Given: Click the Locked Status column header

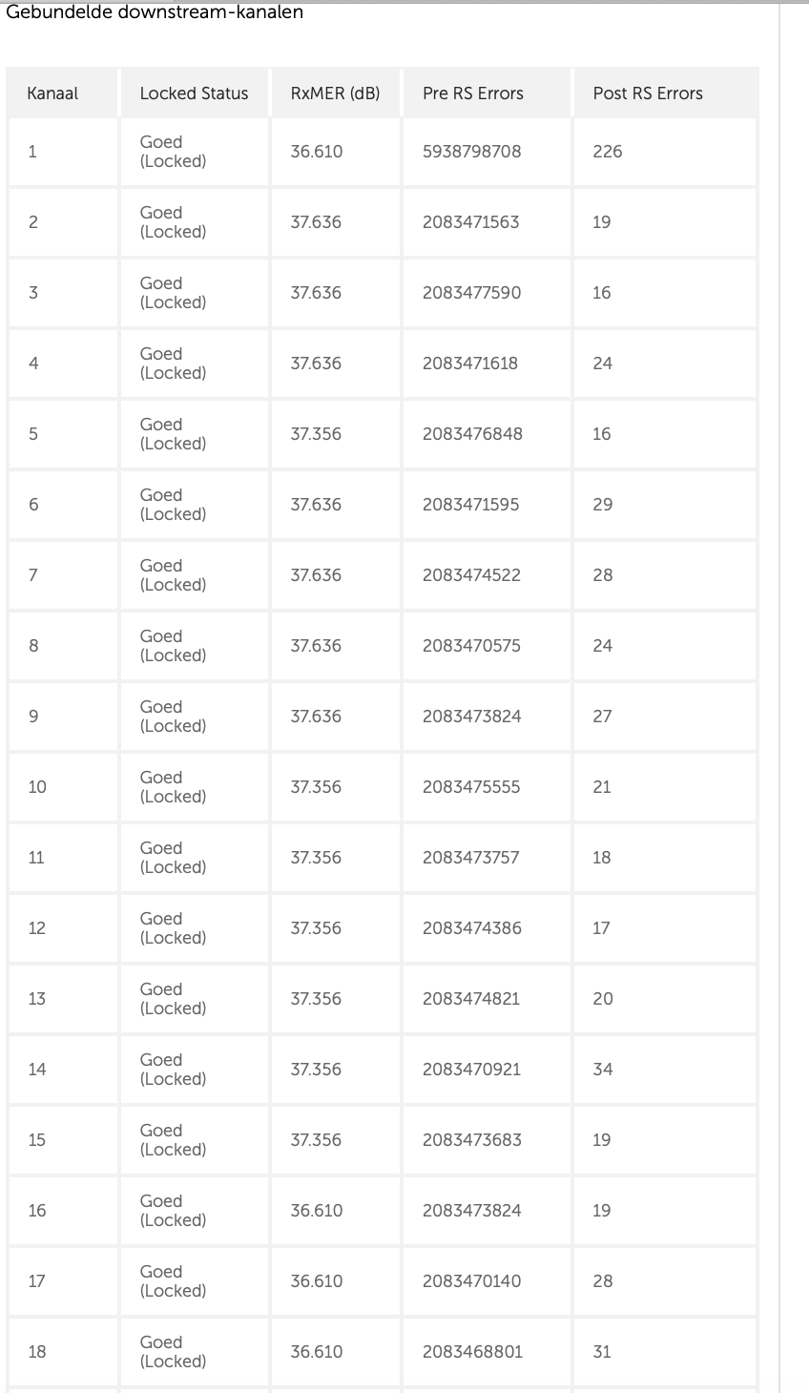Looking at the screenshot, I should click(194, 94).
